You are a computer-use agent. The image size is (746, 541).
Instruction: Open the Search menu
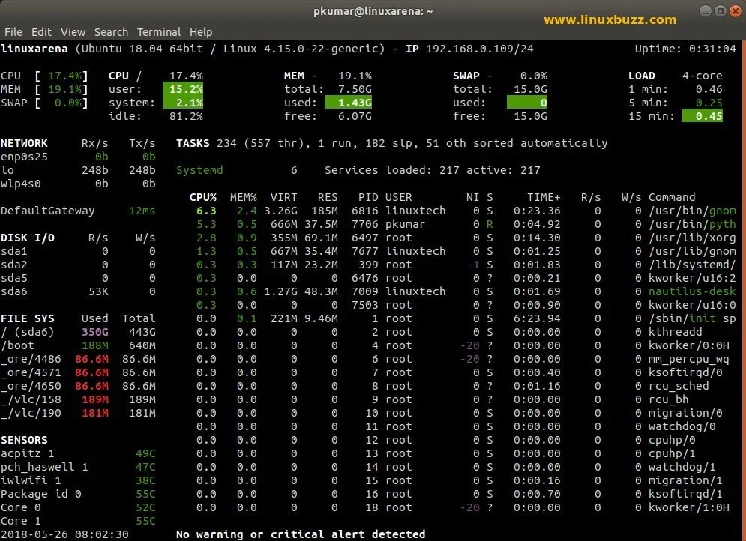(x=111, y=32)
